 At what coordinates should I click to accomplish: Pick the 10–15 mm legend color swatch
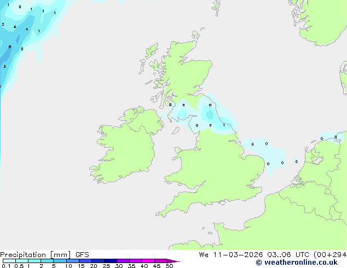pos(72,261)
